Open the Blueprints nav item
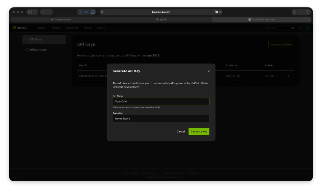The image size is (322, 192). (72, 28)
